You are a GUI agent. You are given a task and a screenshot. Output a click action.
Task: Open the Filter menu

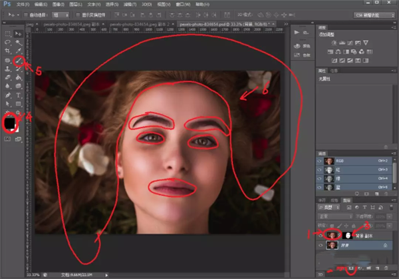pos(128,3)
